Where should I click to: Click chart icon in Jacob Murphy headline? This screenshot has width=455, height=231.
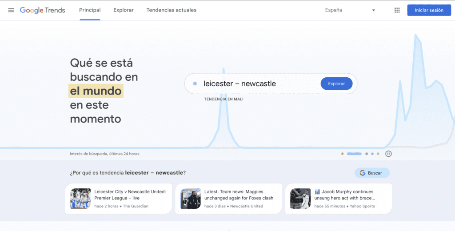point(317,191)
